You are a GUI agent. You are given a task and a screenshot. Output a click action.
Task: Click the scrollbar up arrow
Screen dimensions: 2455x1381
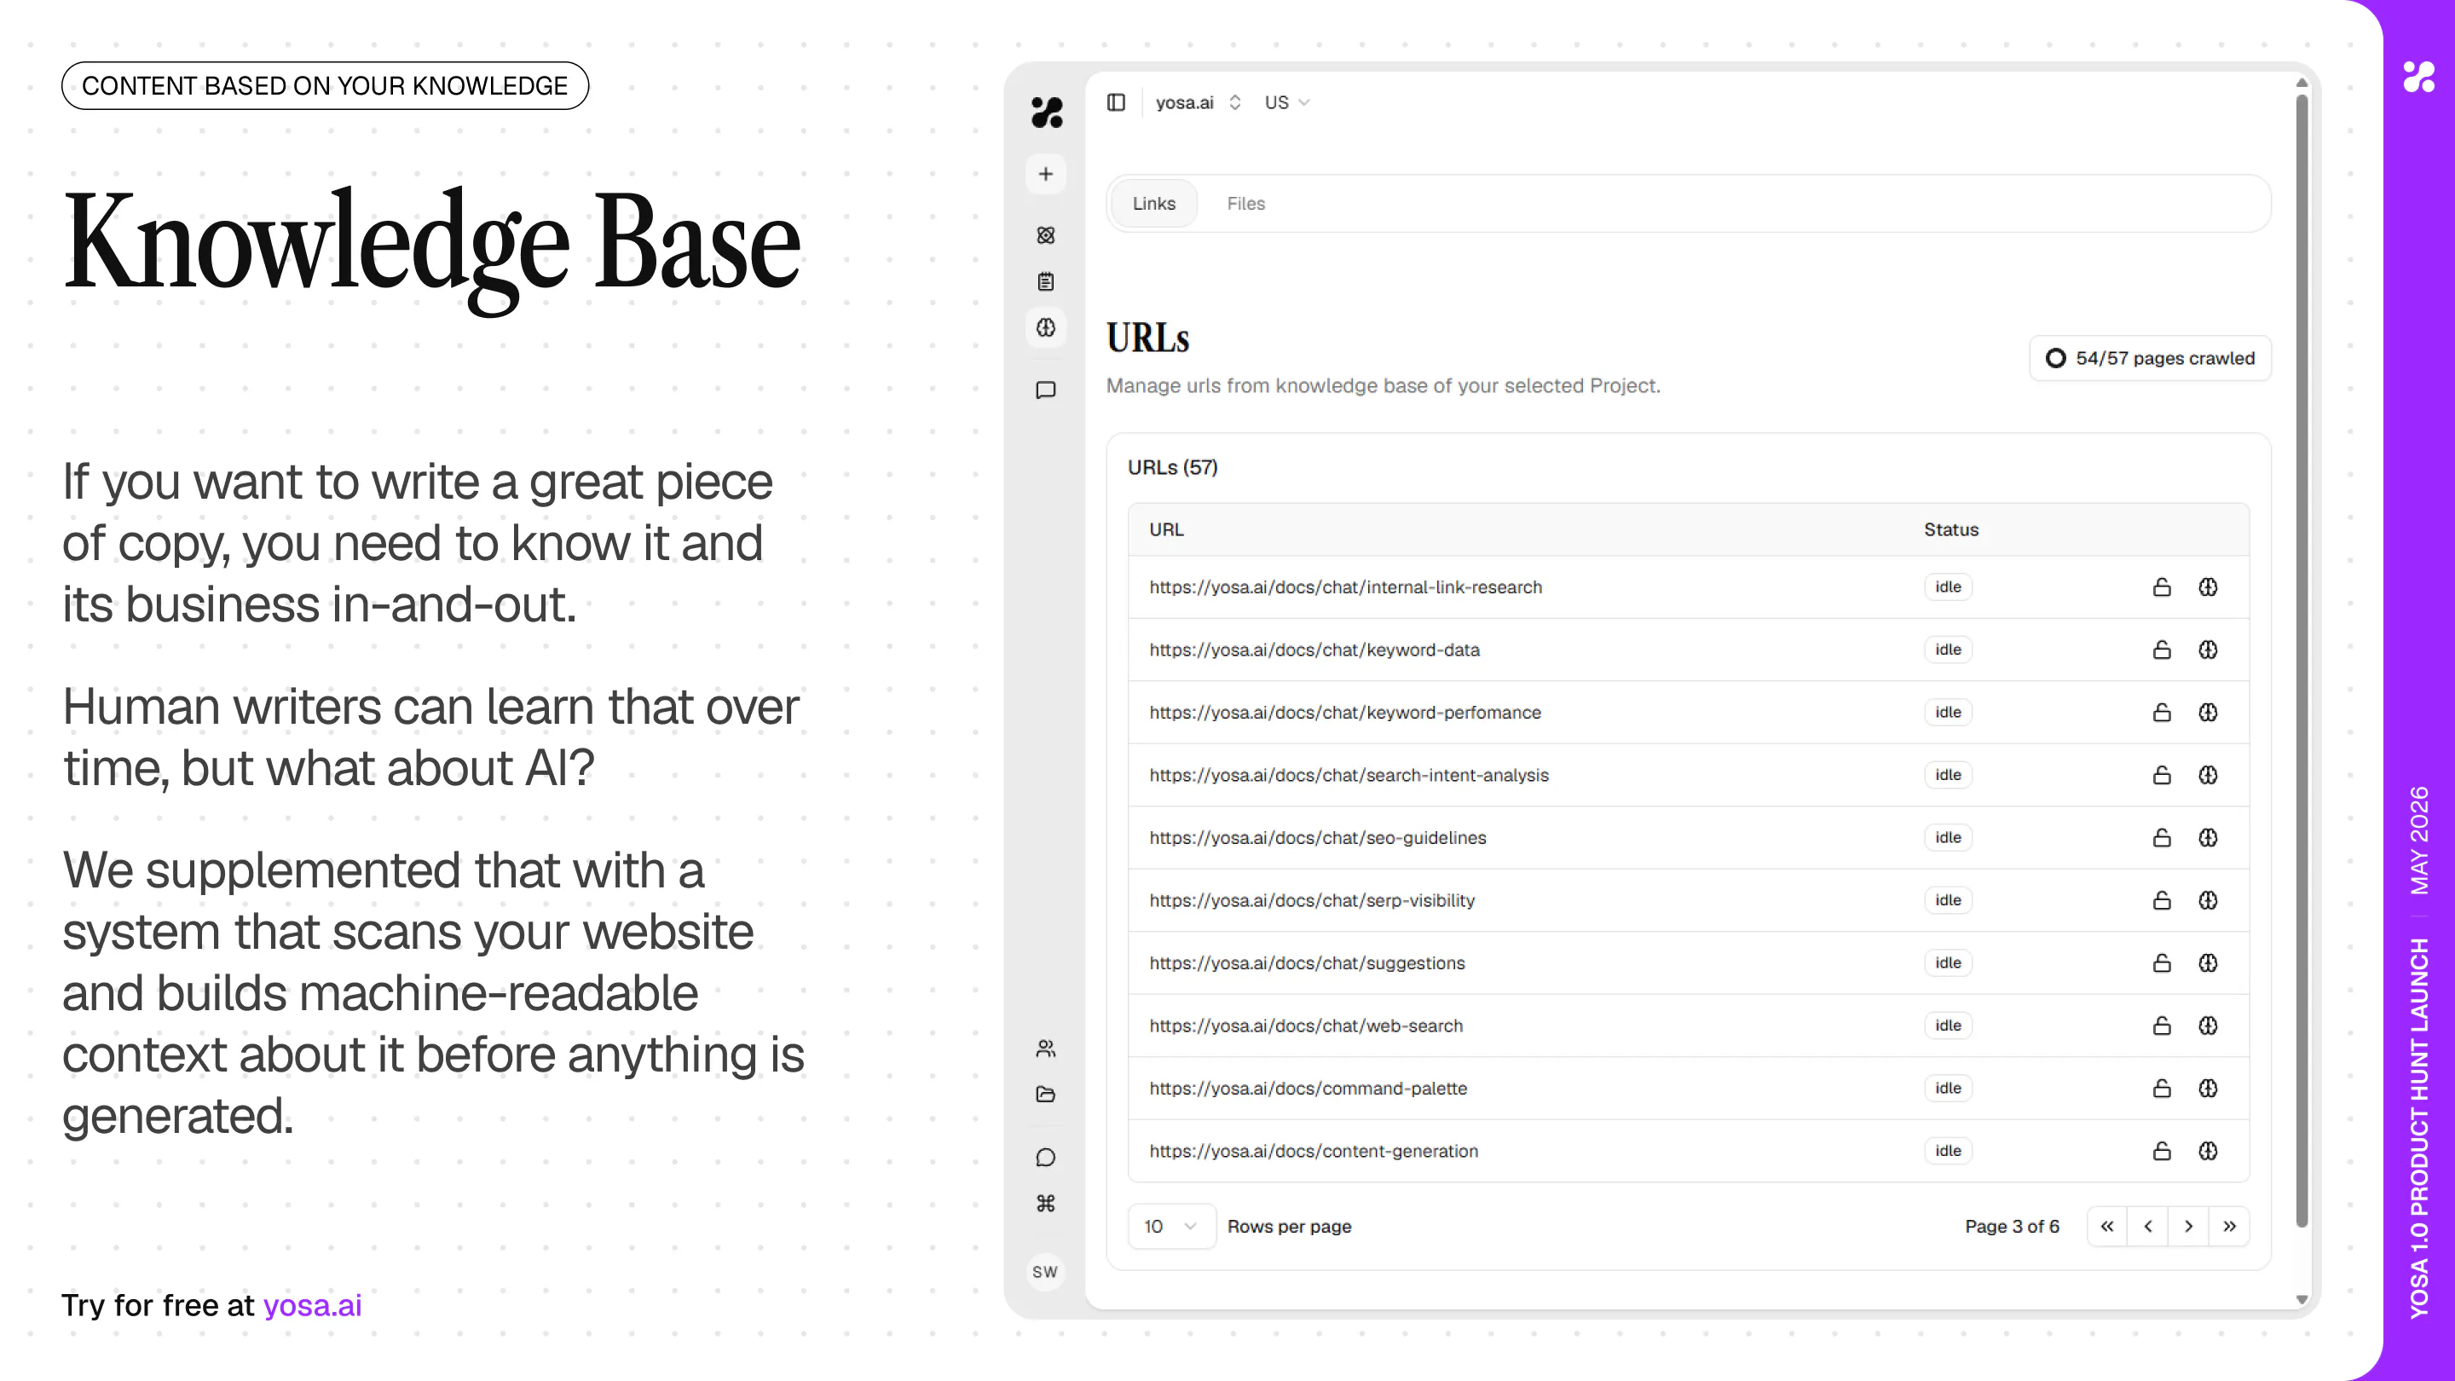(x=2302, y=83)
